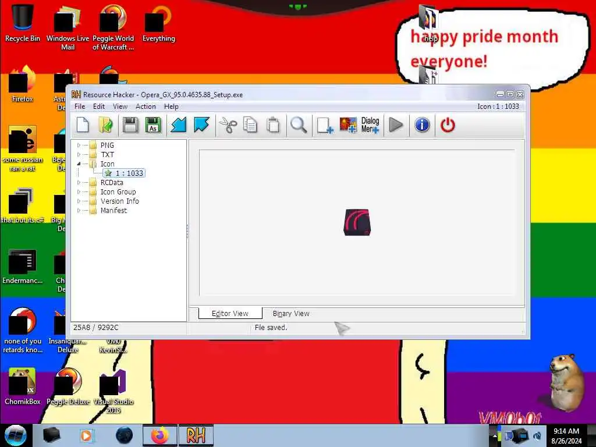Click the red power Exit icon
The height and width of the screenshot is (447, 596).
tap(448, 125)
